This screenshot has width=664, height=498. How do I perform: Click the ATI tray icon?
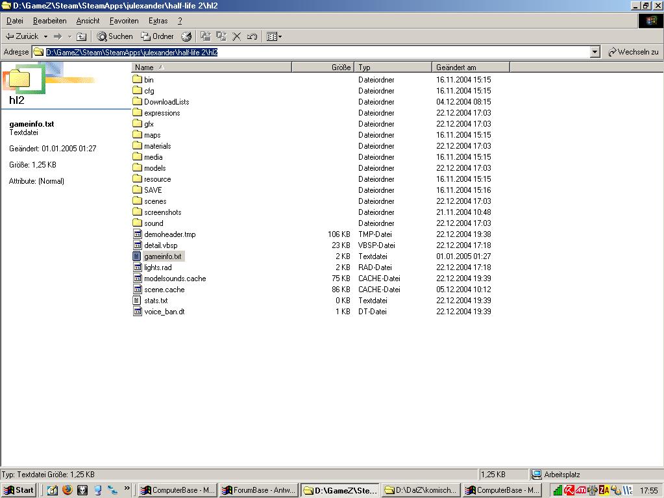(581, 490)
